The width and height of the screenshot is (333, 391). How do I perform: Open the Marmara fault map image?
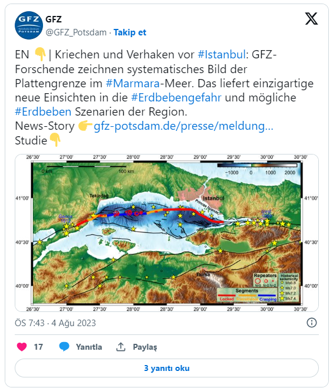click(167, 233)
